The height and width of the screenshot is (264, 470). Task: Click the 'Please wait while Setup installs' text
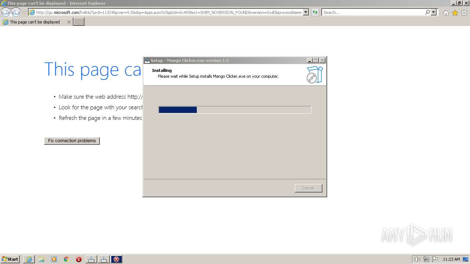[218, 77]
